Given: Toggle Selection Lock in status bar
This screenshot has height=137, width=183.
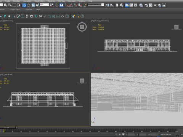Looking at the screenshot, I should pos(120,134).
